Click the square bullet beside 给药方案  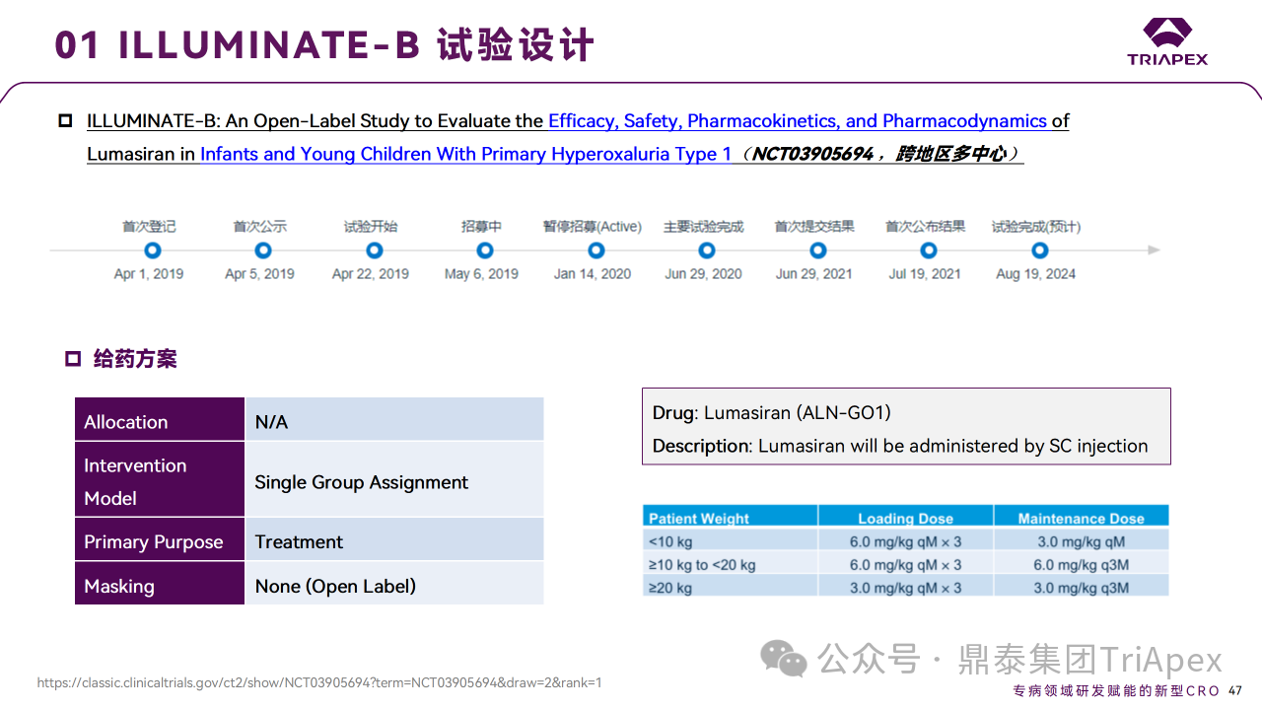[x=73, y=359]
